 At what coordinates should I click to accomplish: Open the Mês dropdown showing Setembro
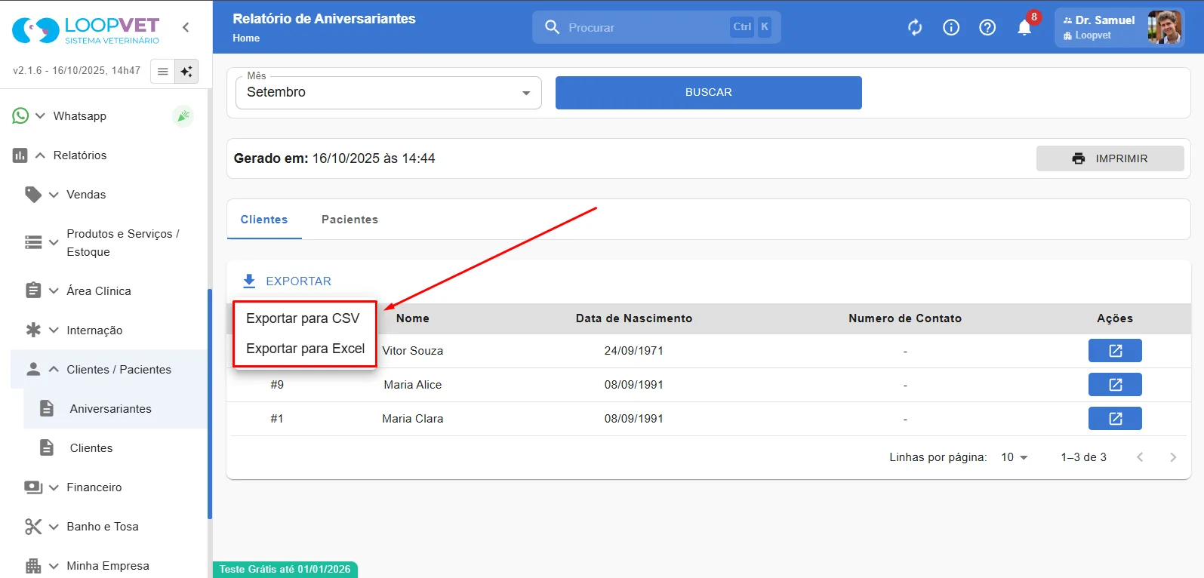(389, 93)
